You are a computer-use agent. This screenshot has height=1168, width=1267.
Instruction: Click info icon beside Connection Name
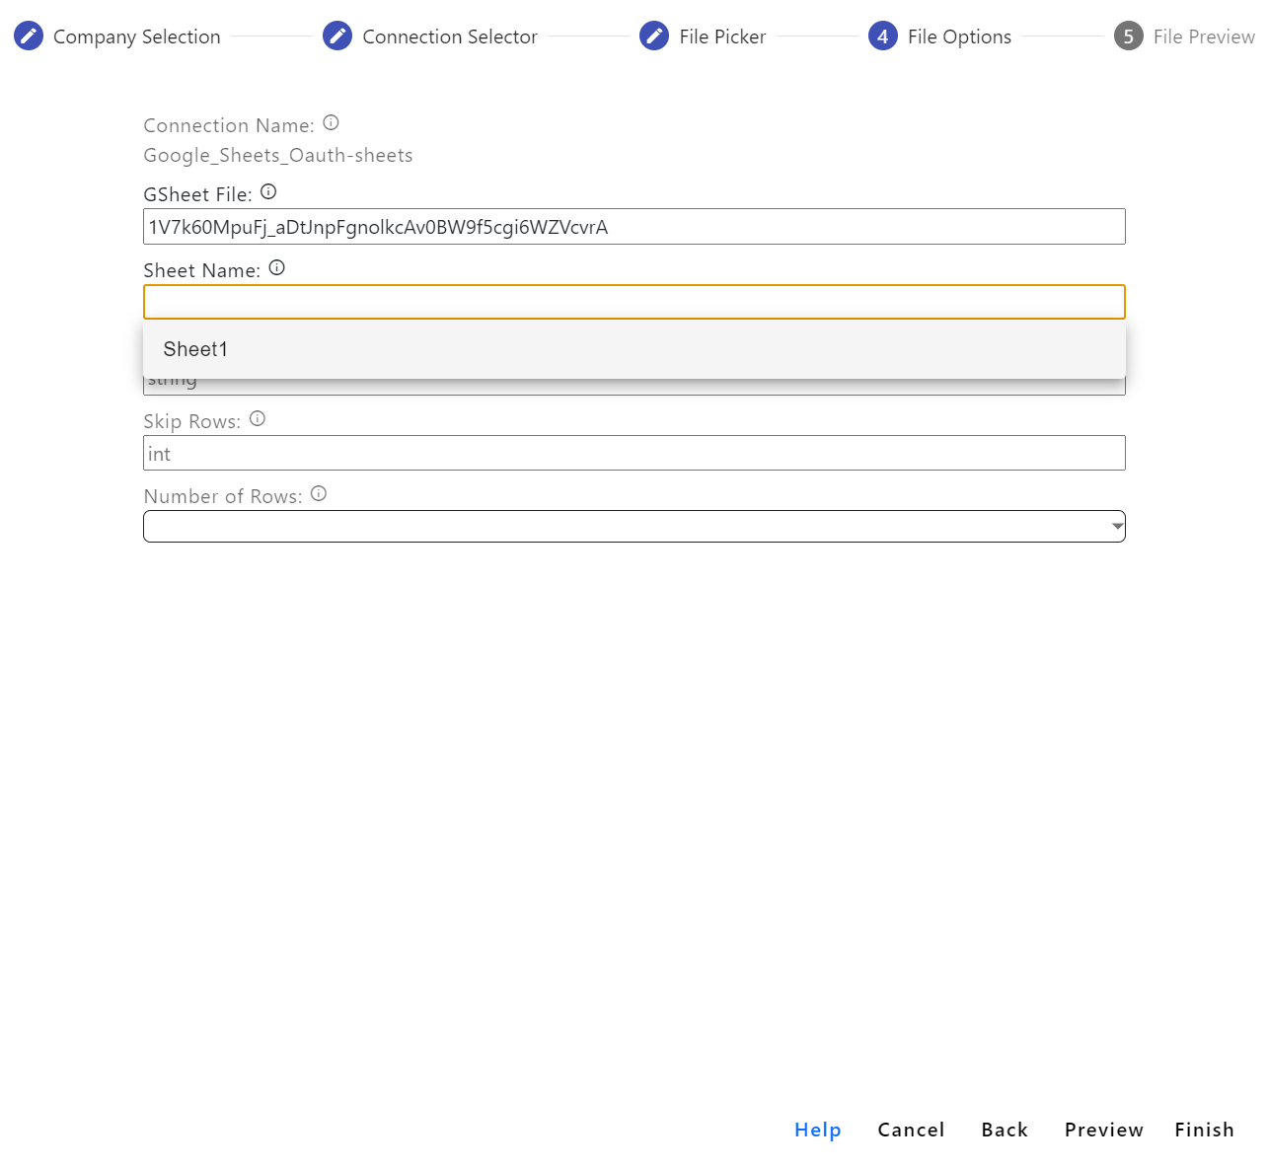click(x=332, y=123)
